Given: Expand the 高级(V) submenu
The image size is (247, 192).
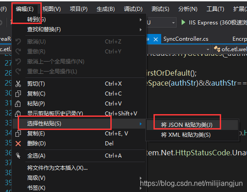Looking at the screenshot, I should pos(79,178).
